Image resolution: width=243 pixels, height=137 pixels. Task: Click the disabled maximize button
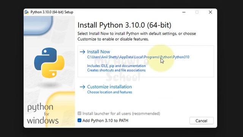(x=197, y=12)
